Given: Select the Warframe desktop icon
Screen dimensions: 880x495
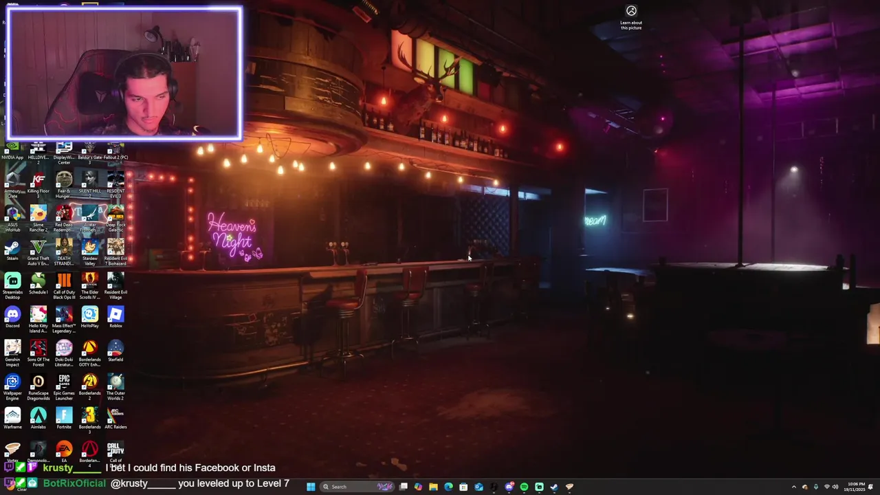Looking at the screenshot, I should coord(12,418).
